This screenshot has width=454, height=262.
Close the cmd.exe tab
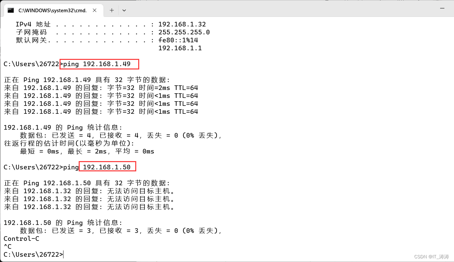coord(95,10)
